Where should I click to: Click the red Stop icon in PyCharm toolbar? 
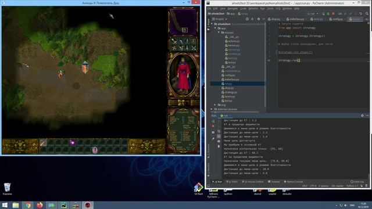click(x=333, y=14)
